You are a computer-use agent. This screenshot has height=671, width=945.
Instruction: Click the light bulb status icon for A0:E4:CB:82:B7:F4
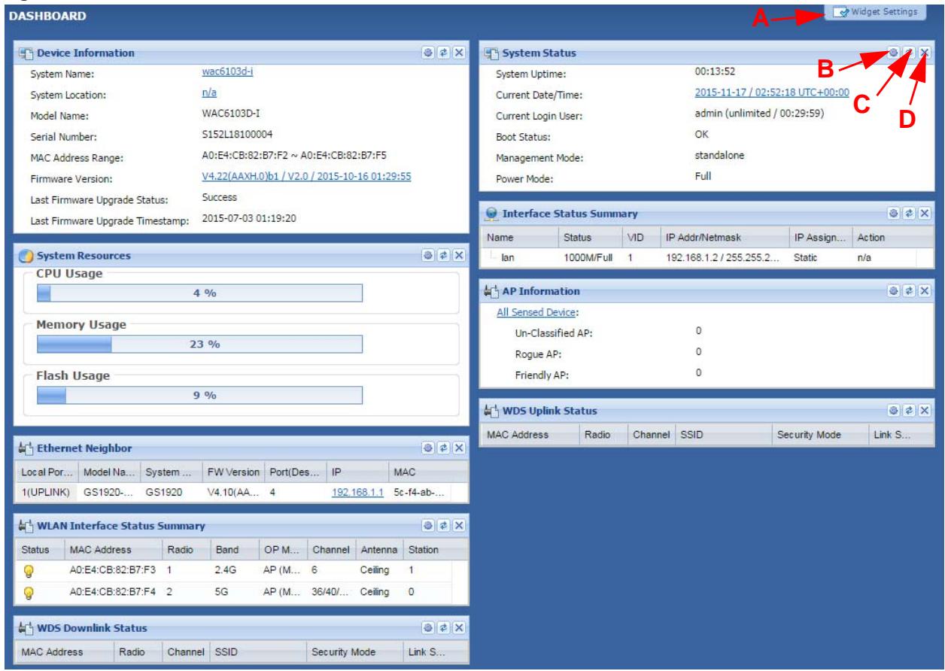click(x=29, y=591)
